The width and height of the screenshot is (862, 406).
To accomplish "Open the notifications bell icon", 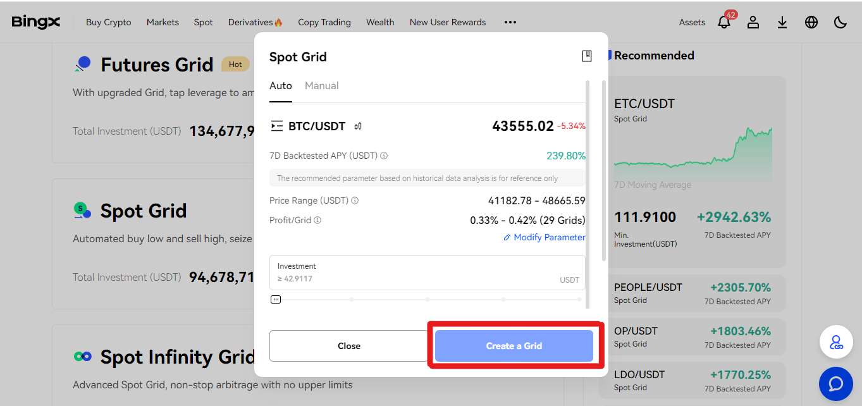I will coord(724,22).
